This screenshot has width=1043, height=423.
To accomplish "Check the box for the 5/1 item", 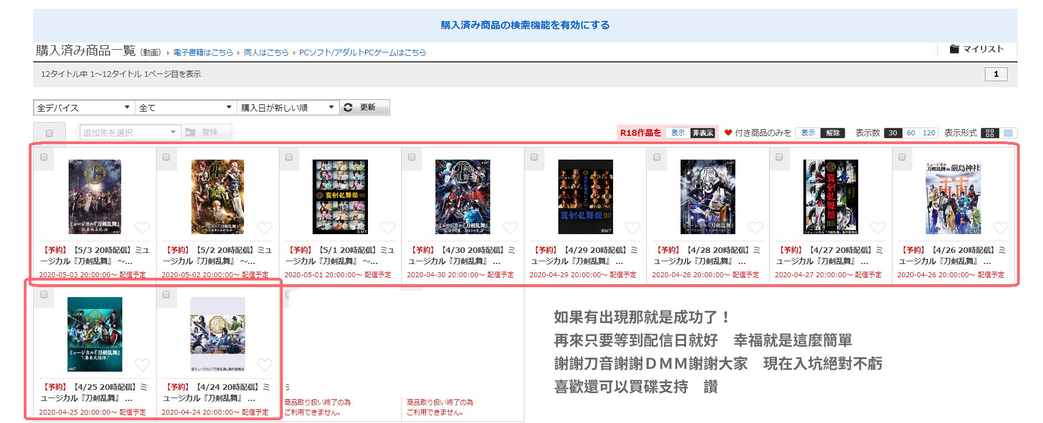I will click(289, 157).
